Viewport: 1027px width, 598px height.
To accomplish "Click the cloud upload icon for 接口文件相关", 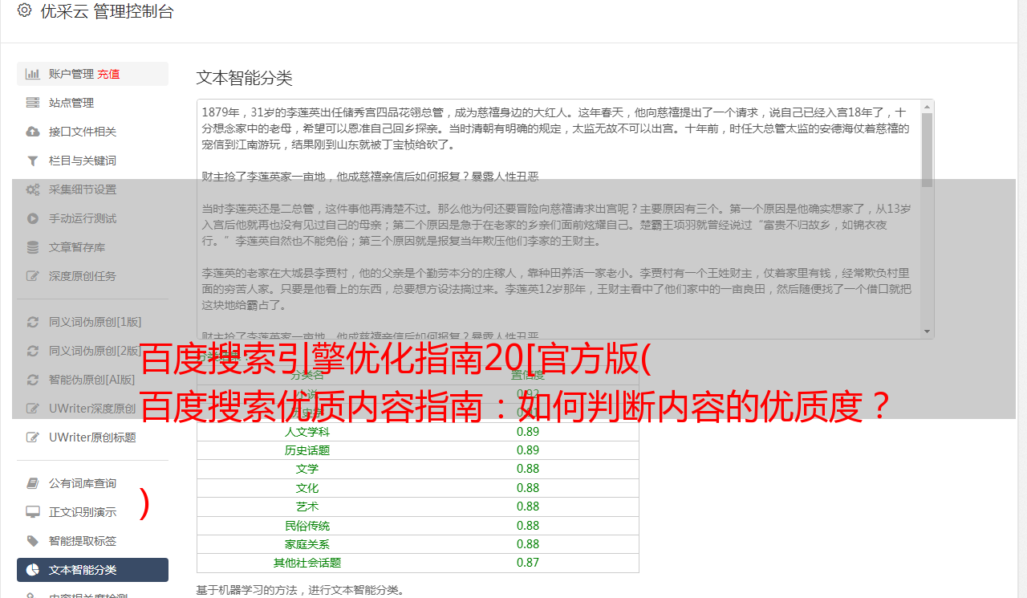I will point(33,132).
